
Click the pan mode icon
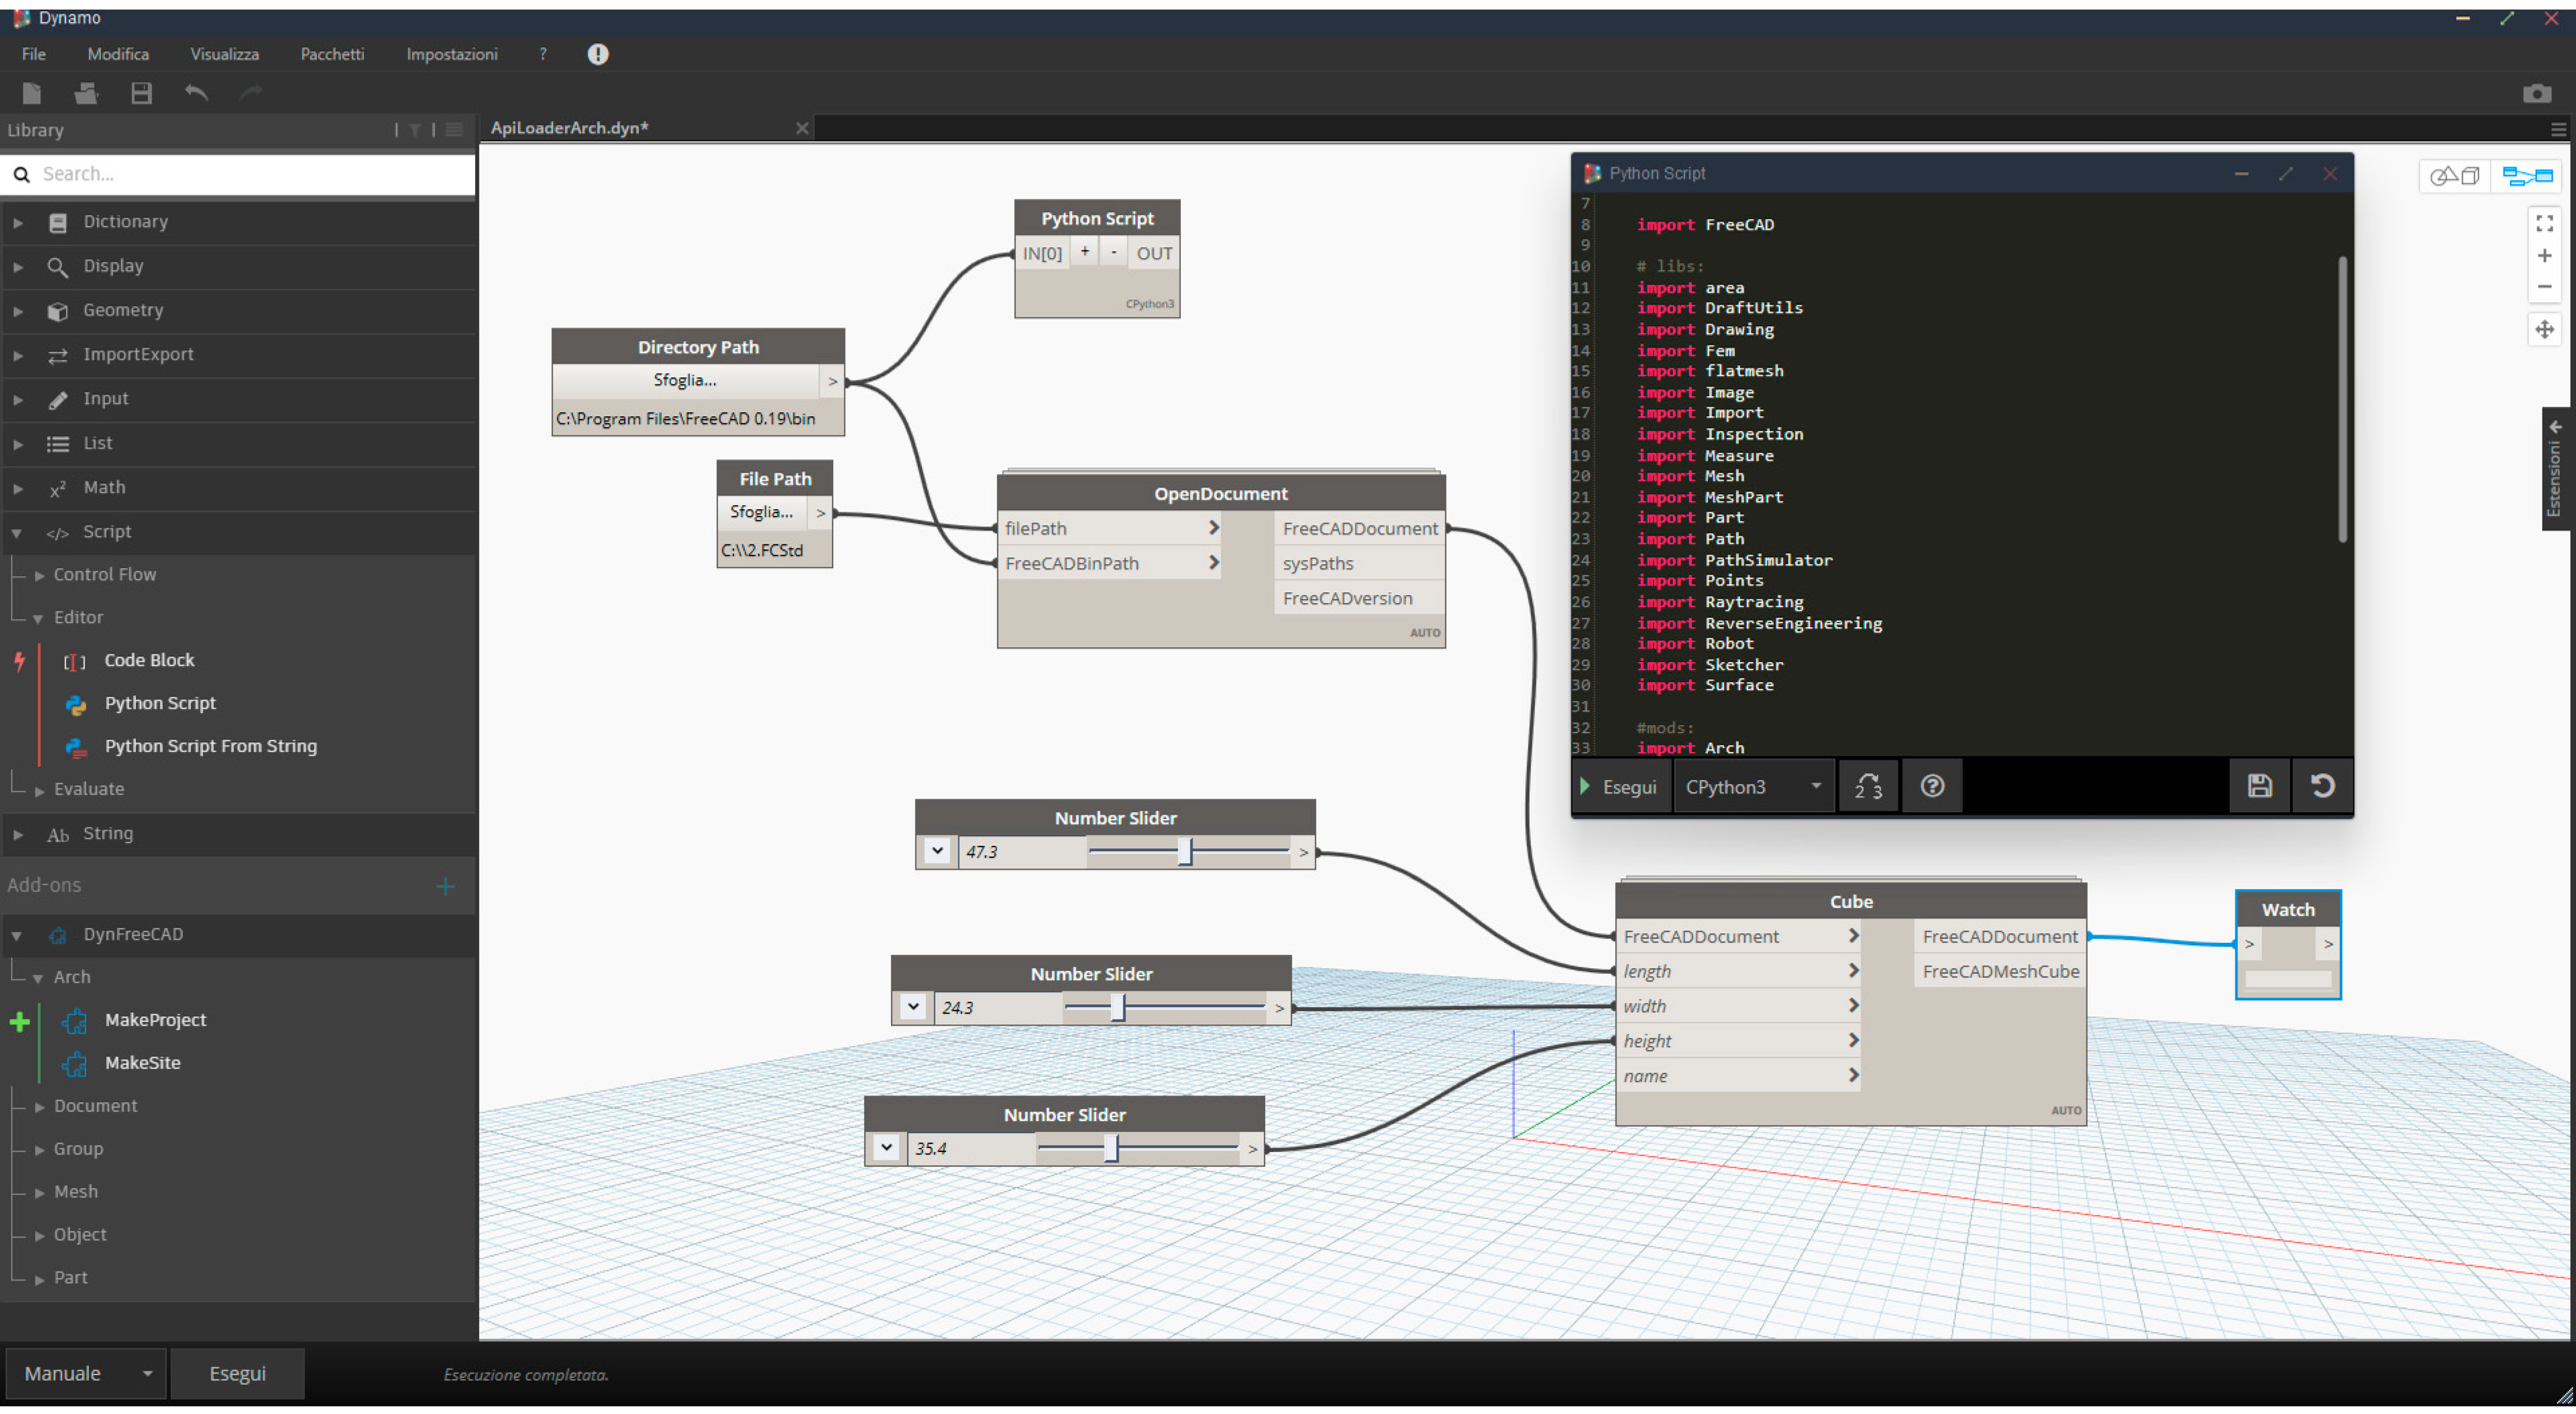pos(2544,329)
